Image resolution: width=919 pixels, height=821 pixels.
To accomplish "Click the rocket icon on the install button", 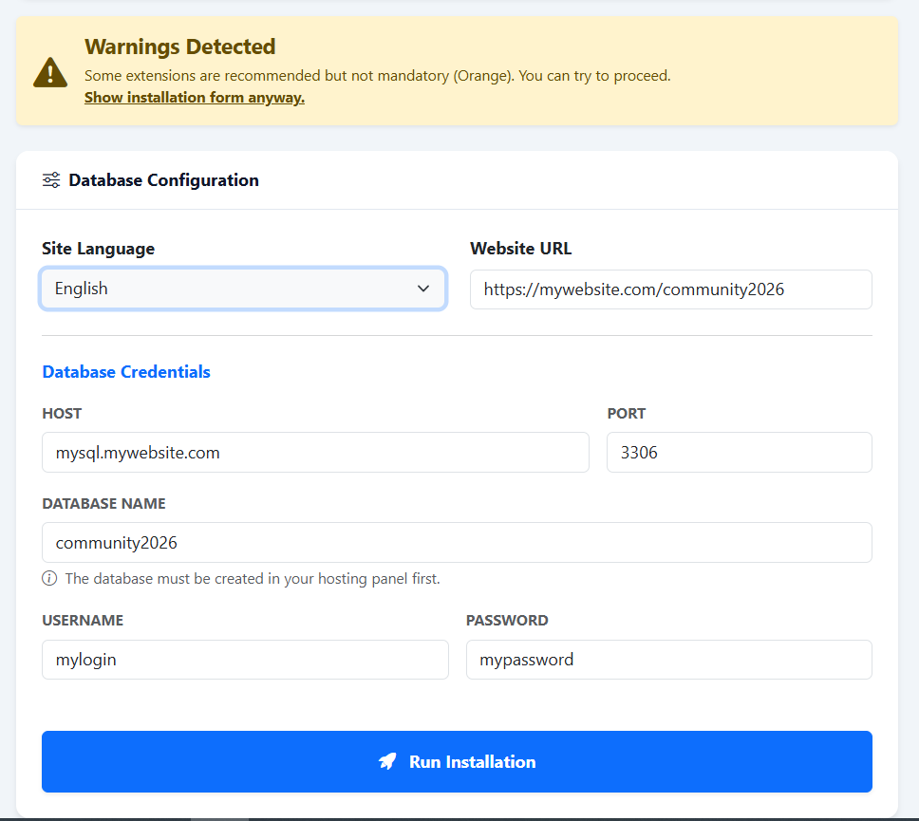I will coord(387,761).
